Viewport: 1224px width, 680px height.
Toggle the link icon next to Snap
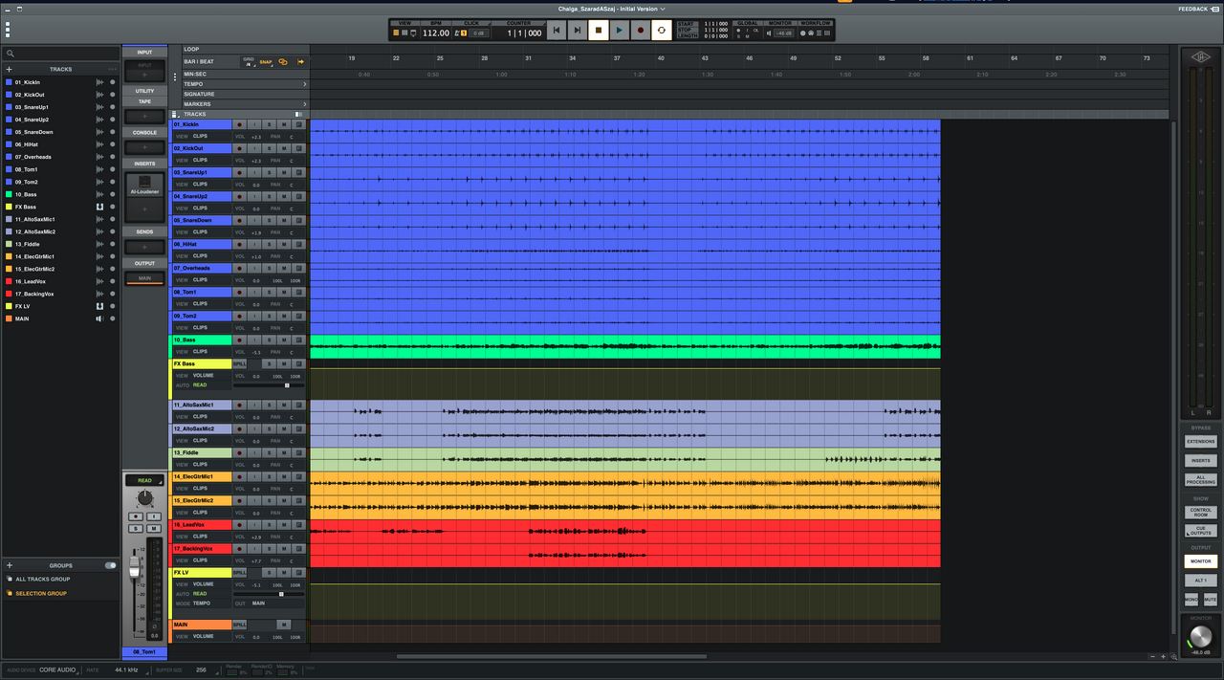(x=283, y=62)
